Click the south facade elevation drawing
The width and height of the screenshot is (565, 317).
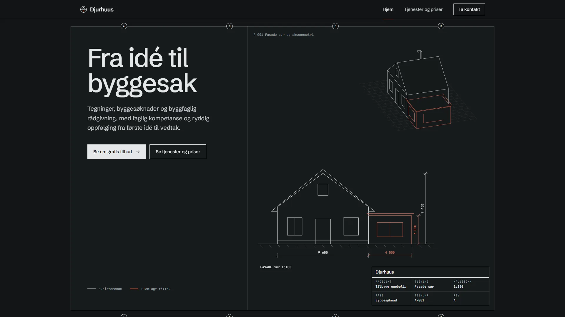coord(346,213)
